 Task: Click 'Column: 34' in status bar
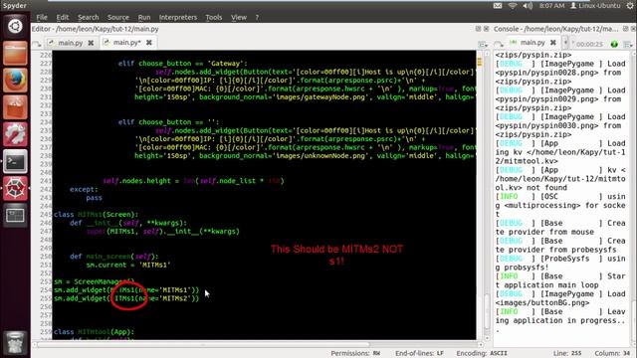click(x=612, y=353)
